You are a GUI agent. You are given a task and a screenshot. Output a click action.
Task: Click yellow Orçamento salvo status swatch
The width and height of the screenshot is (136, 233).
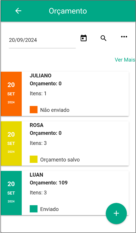click(34, 159)
